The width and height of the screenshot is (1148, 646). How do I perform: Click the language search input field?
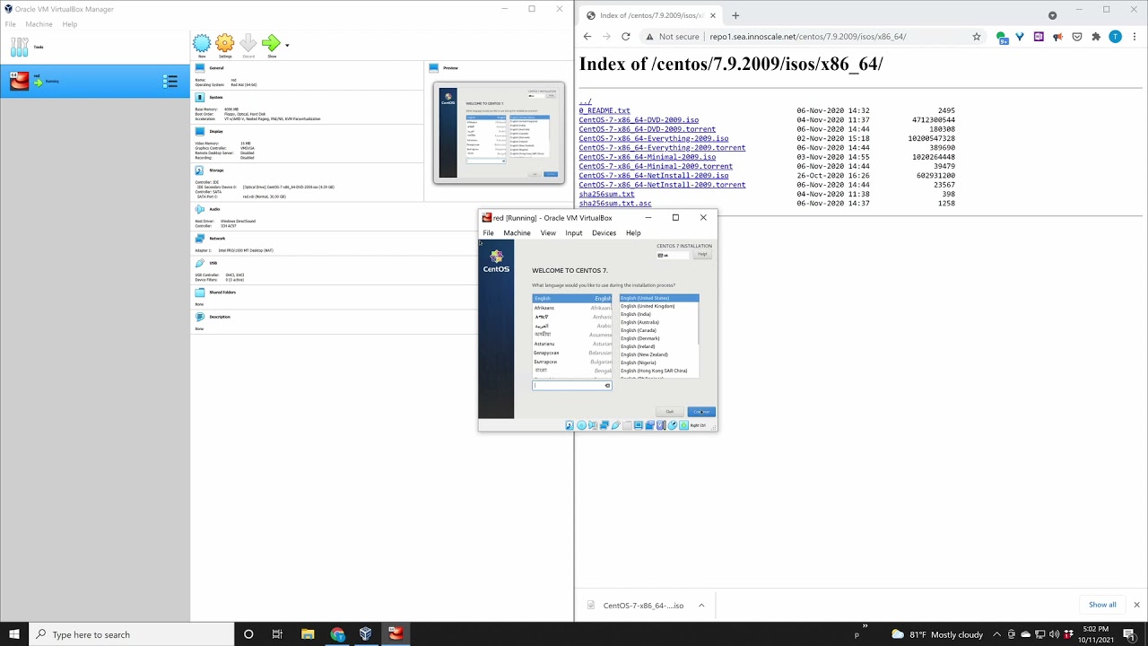[571, 386]
